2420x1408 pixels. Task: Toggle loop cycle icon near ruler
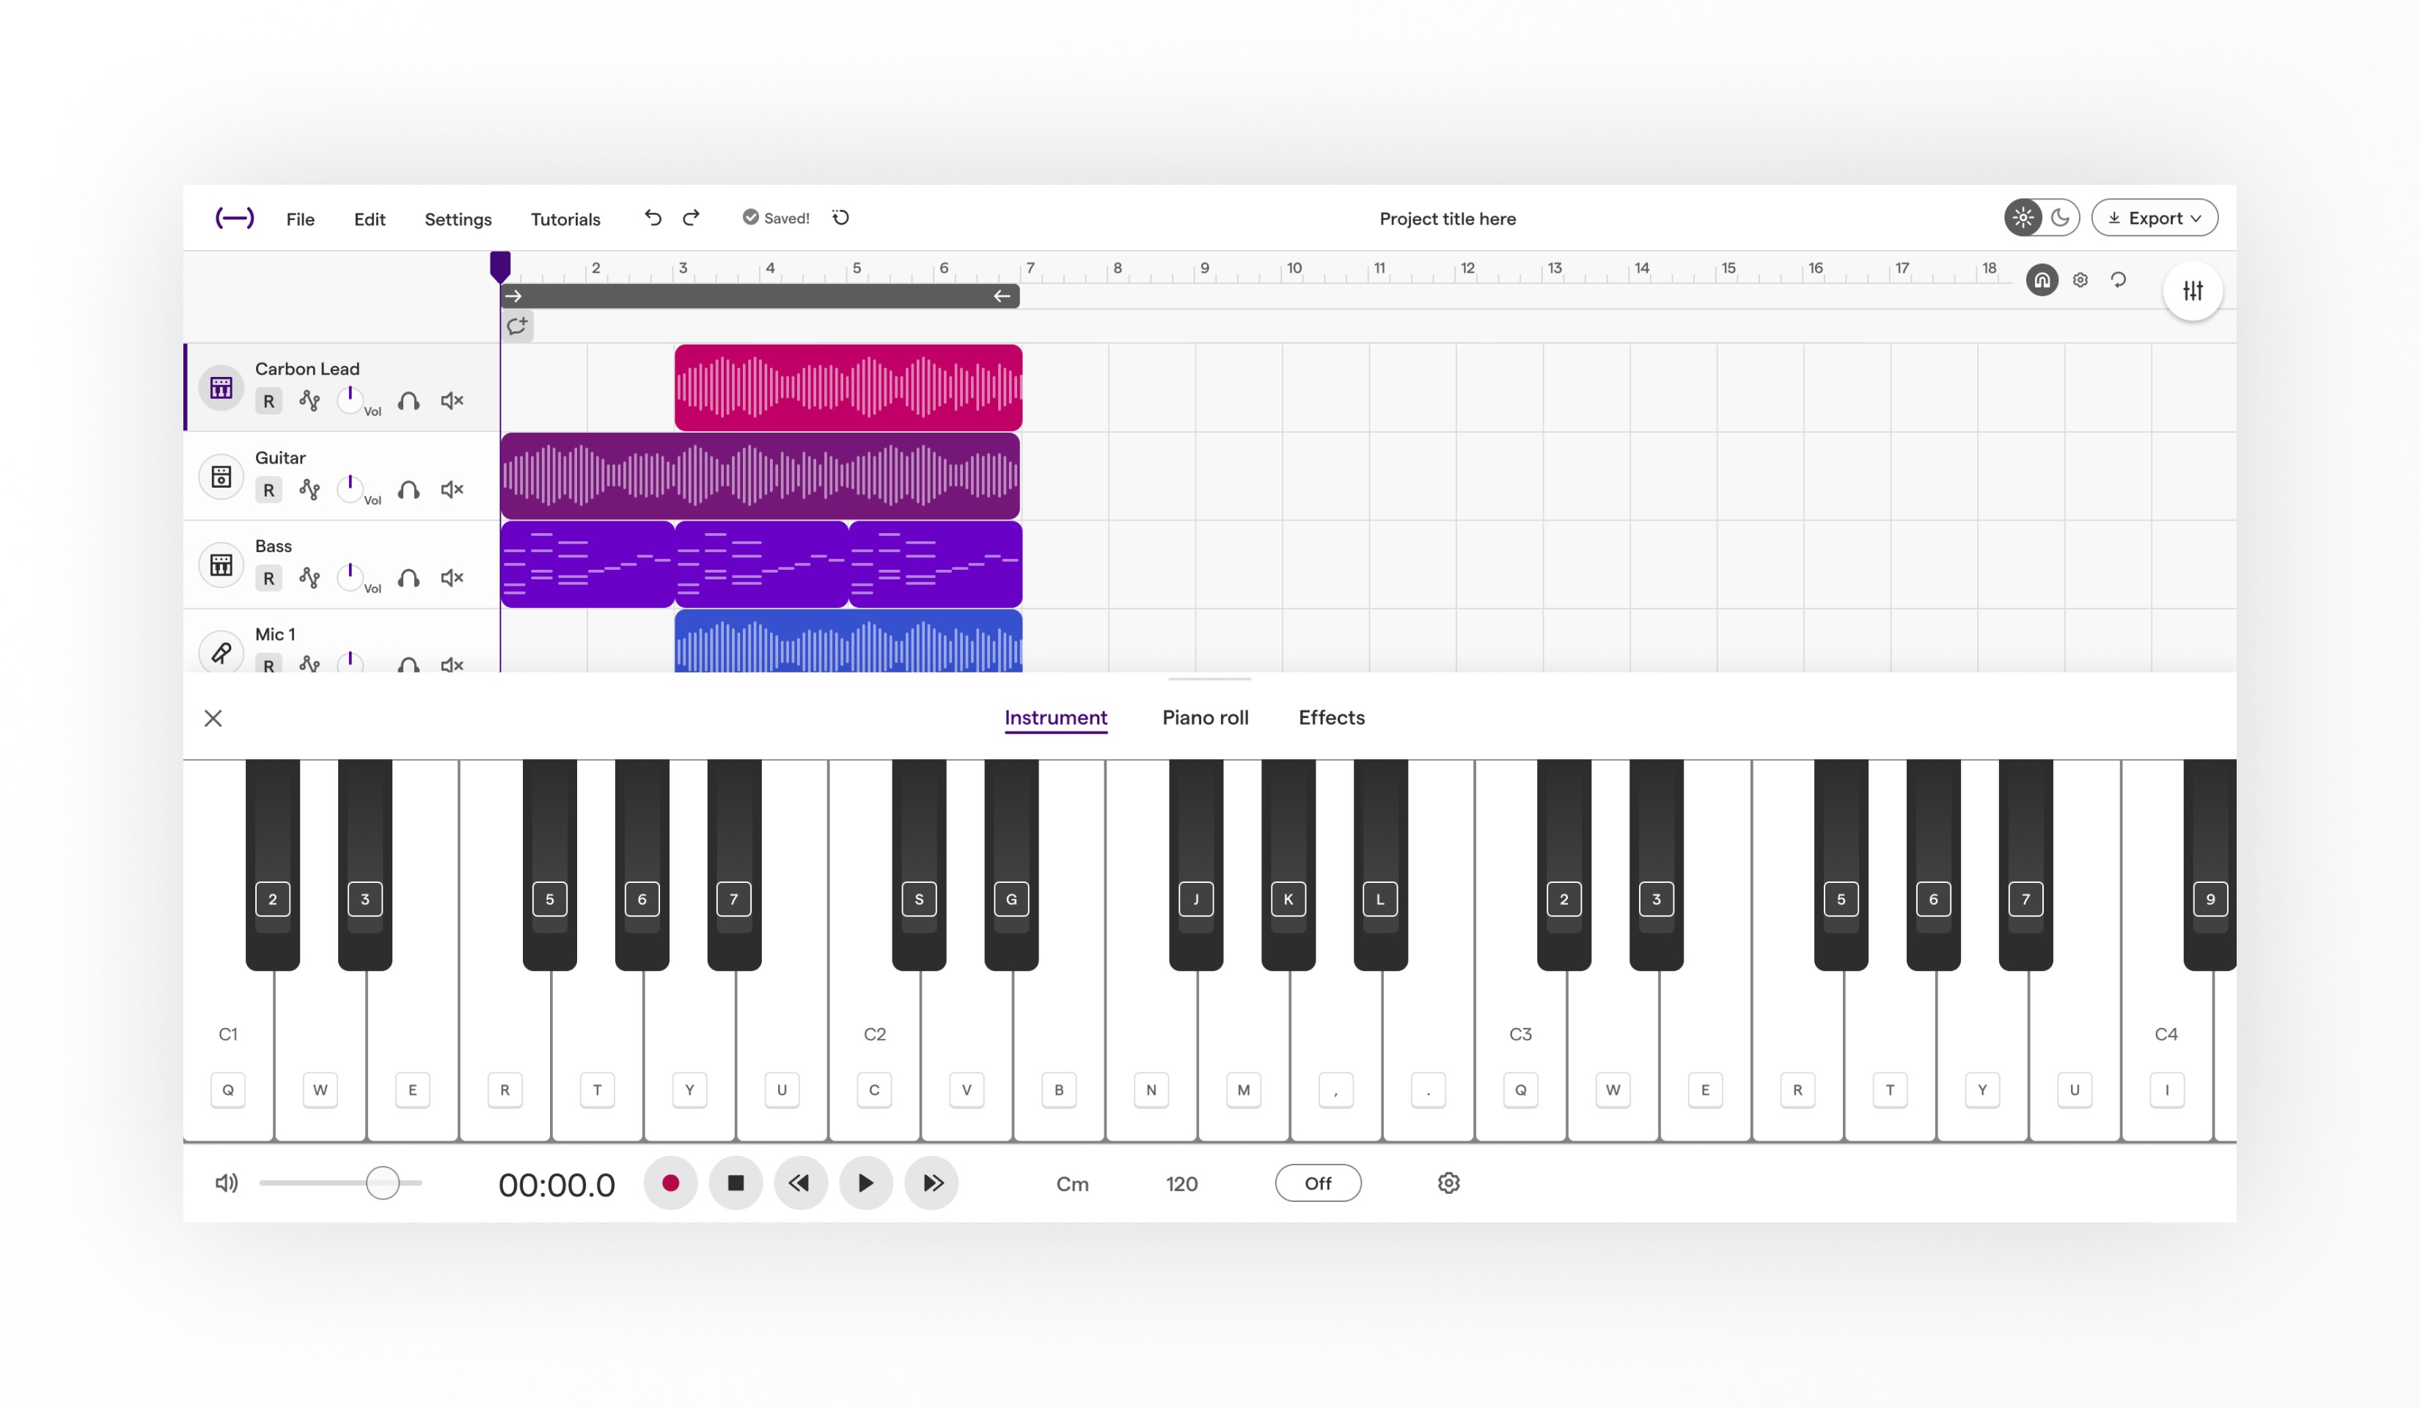2119,280
